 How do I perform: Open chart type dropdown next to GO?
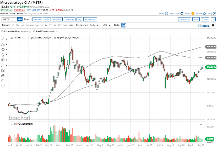coord(26,19)
